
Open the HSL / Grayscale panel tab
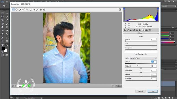[134, 30]
